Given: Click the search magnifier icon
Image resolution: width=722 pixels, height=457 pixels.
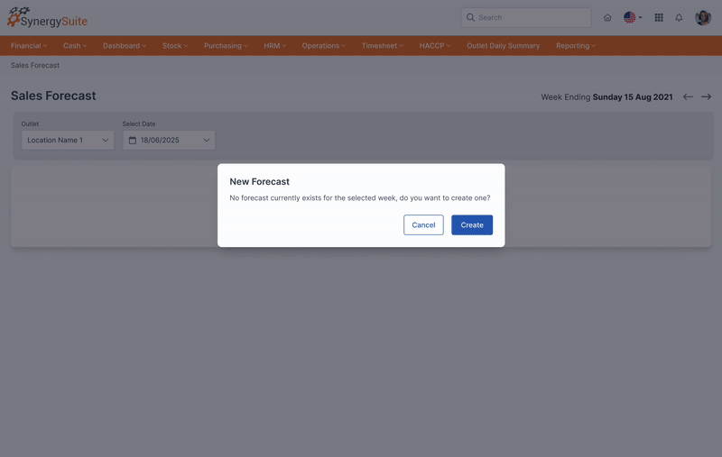Looking at the screenshot, I should pyautogui.click(x=470, y=17).
